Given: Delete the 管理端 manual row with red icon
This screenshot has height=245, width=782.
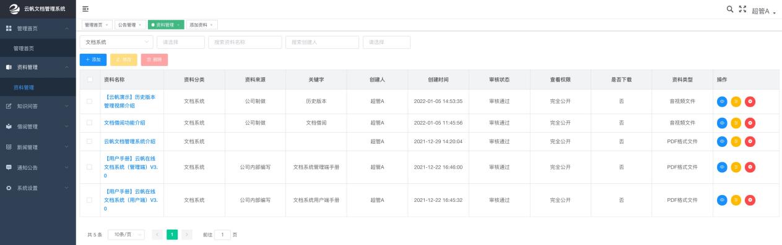Looking at the screenshot, I should [750, 167].
